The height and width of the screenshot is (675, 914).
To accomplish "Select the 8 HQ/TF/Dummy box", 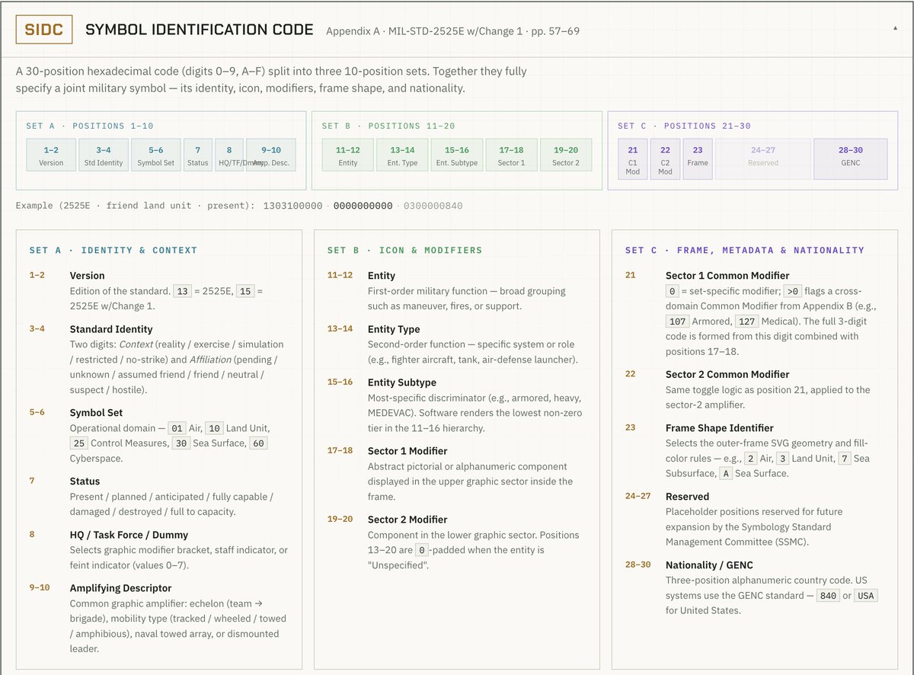I will (229, 155).
